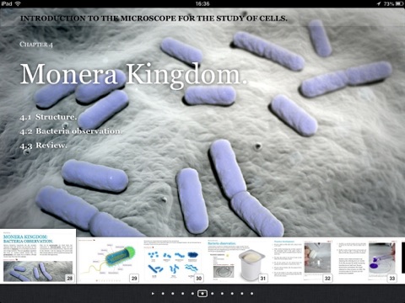Jump to the last chapter dot in navigator
405x303 pixels.
click(251, 294)
